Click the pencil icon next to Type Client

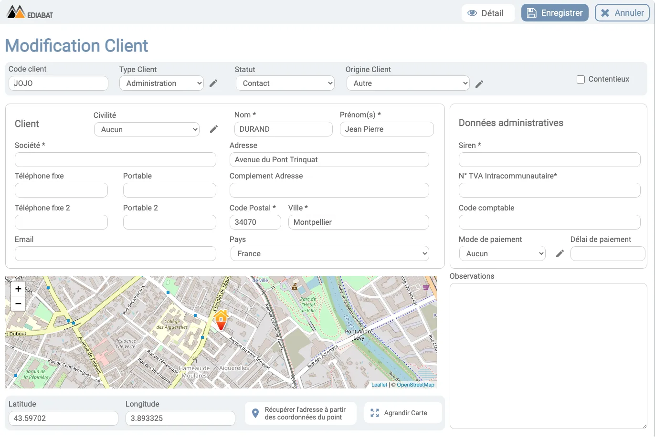(213, 83)
